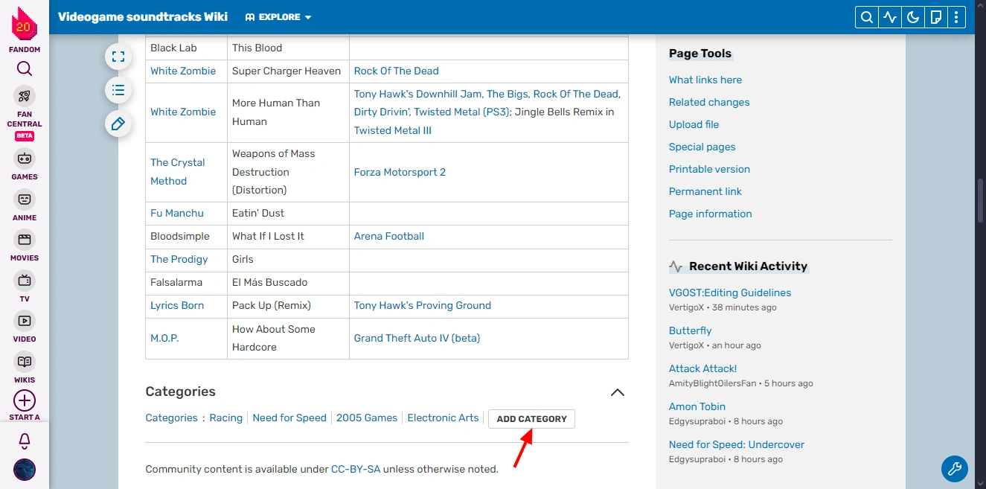
Task: Open Amon Tobin activity link
Action: point(697,407)
